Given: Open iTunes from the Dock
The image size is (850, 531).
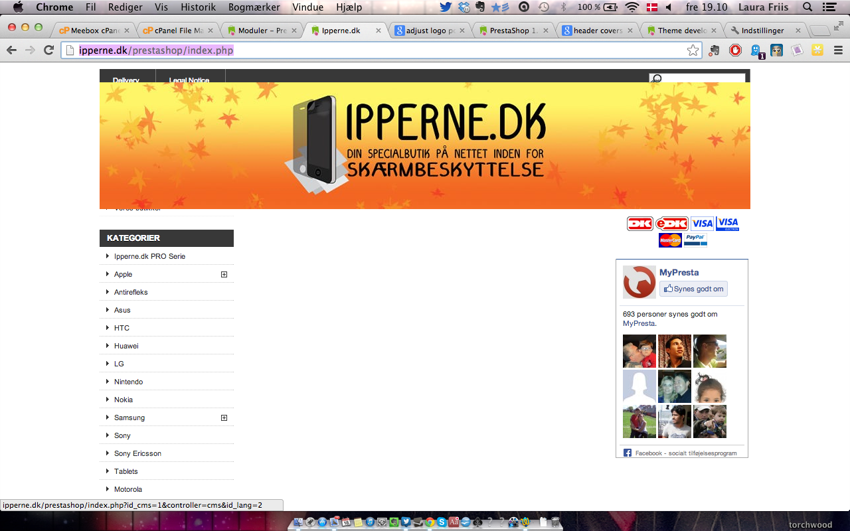Looking at the screenshot, I should coord(370,522).
